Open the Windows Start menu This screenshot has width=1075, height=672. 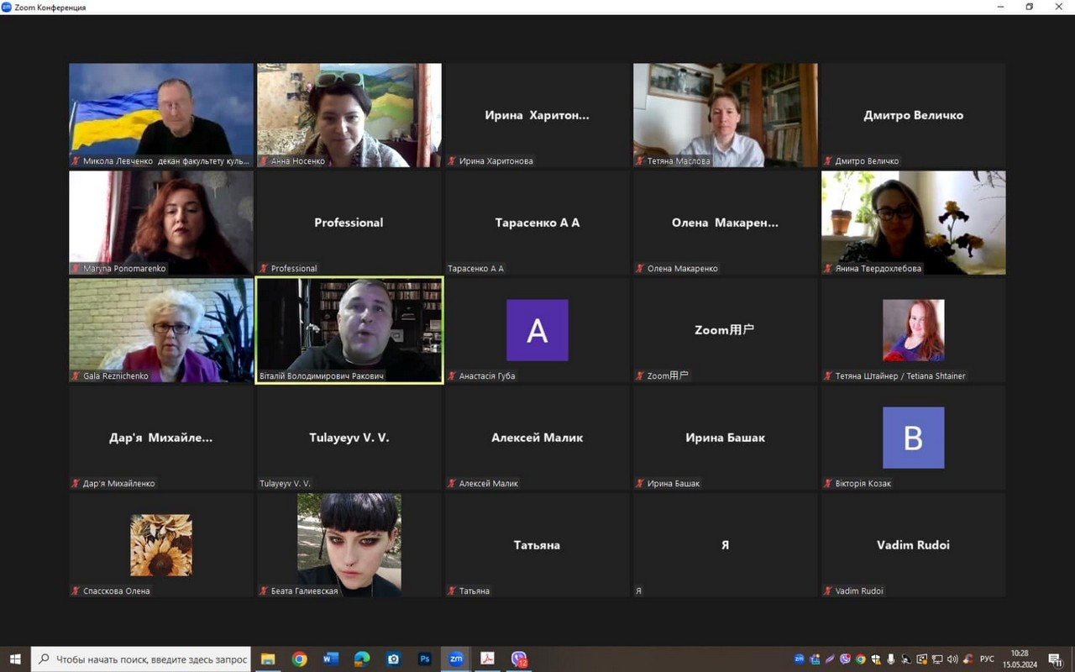(14, 659)
